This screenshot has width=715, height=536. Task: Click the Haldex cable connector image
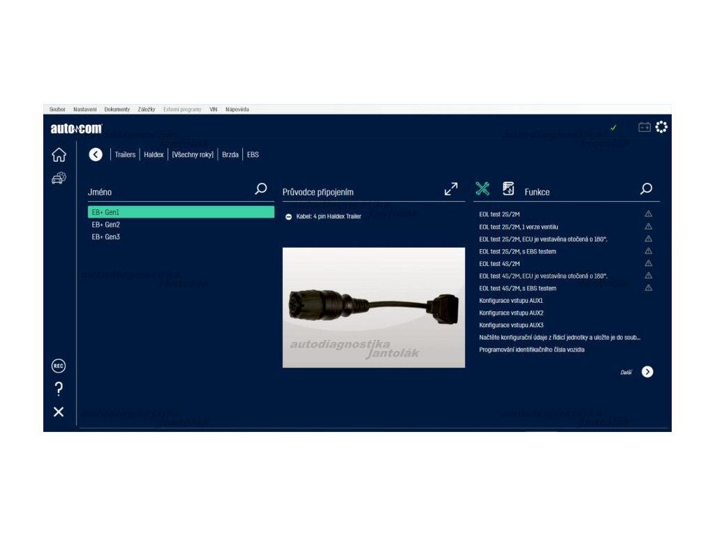tap(374, 307)
